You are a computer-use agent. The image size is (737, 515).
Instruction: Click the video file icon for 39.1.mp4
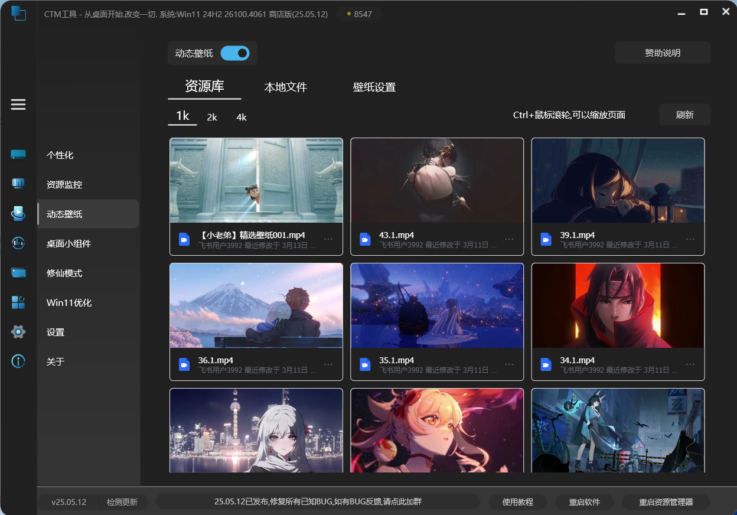point(546,239)
